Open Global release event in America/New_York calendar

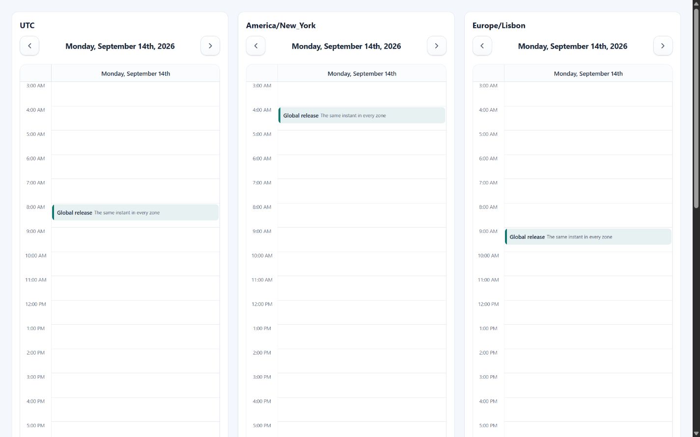point(362,115)
